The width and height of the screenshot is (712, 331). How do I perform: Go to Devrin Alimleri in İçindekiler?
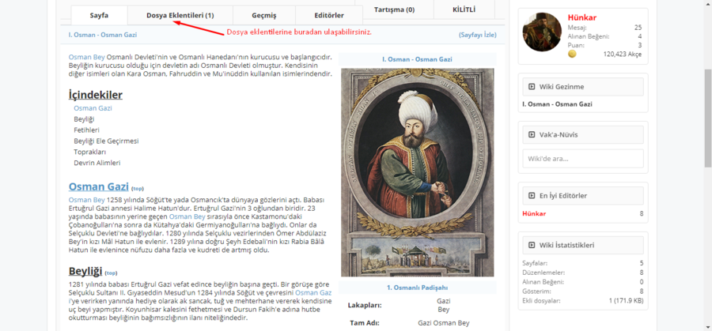point(97,163)
